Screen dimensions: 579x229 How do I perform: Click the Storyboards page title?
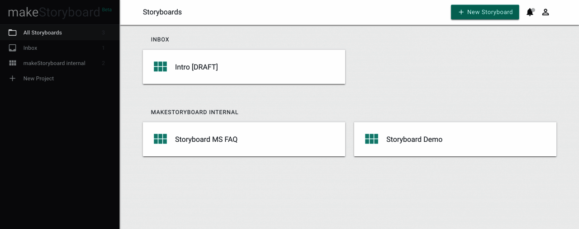162,12
